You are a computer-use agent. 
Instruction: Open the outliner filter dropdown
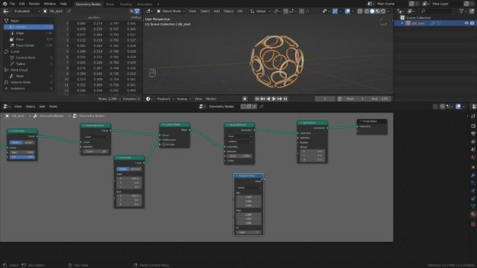coord(463,11)
